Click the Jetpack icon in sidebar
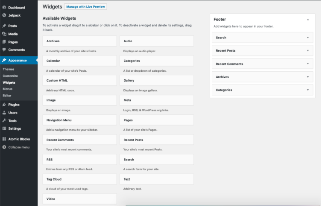Screen dimensions: 328x213 [x=4, y=15]
